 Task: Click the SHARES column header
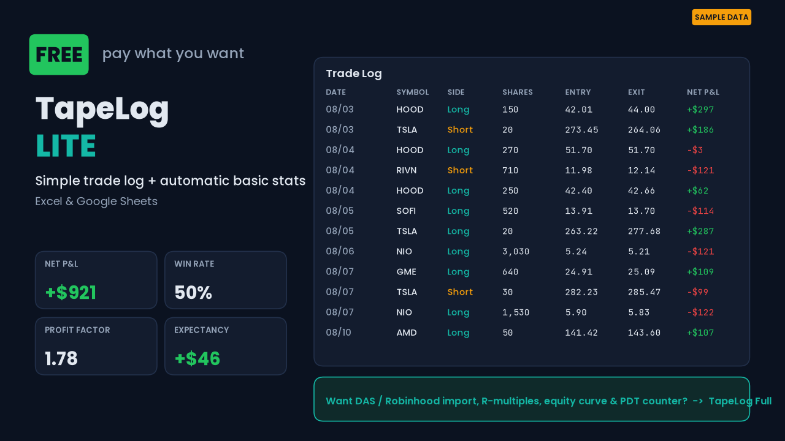point(518,92)
